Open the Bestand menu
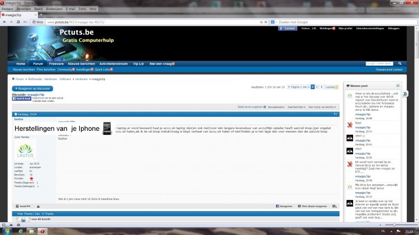 (7, 9)
